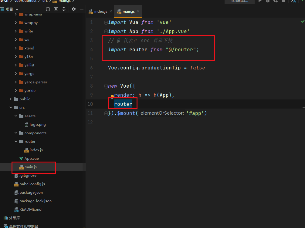Click the expand all icon in project panel
This screenshot has height=228, width=305.
point(56,9)
